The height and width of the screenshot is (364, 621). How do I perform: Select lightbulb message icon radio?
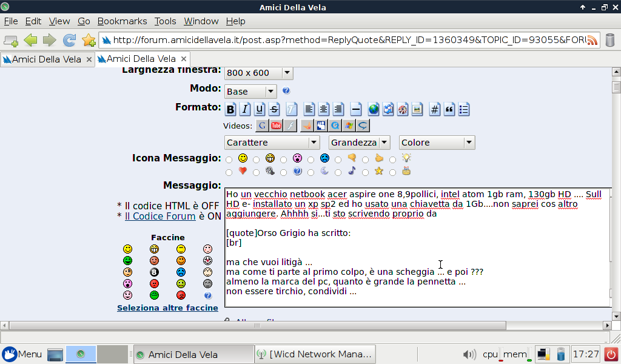click(x=392, y=160)
